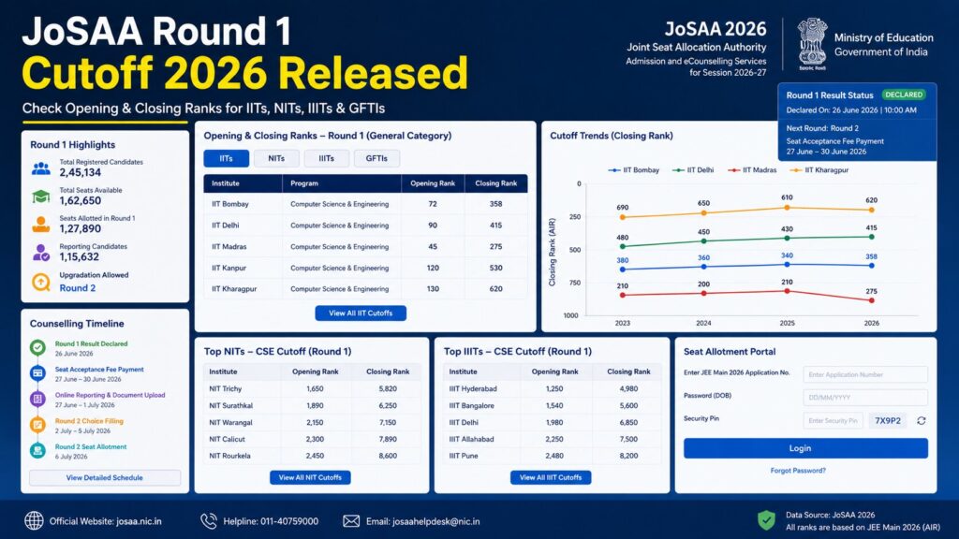This screenshot has width=959, height=539.
Task: Click the Round 2 Seat Allotment teal icon
Action: (37, 450)
